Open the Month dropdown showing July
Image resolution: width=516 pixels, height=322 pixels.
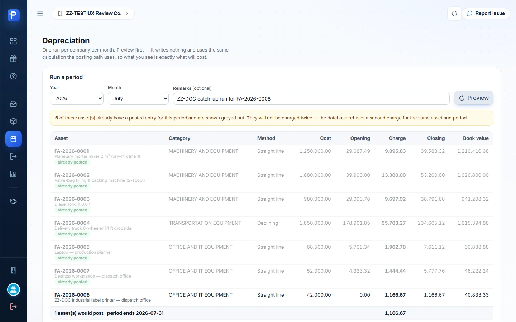pyautogui.click(x=138, y=98)
